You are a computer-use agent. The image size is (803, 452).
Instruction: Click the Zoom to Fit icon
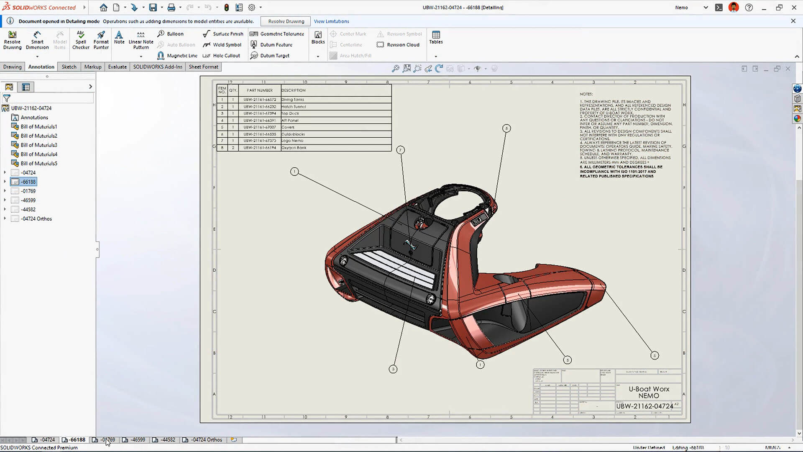[x=395, y=69]
